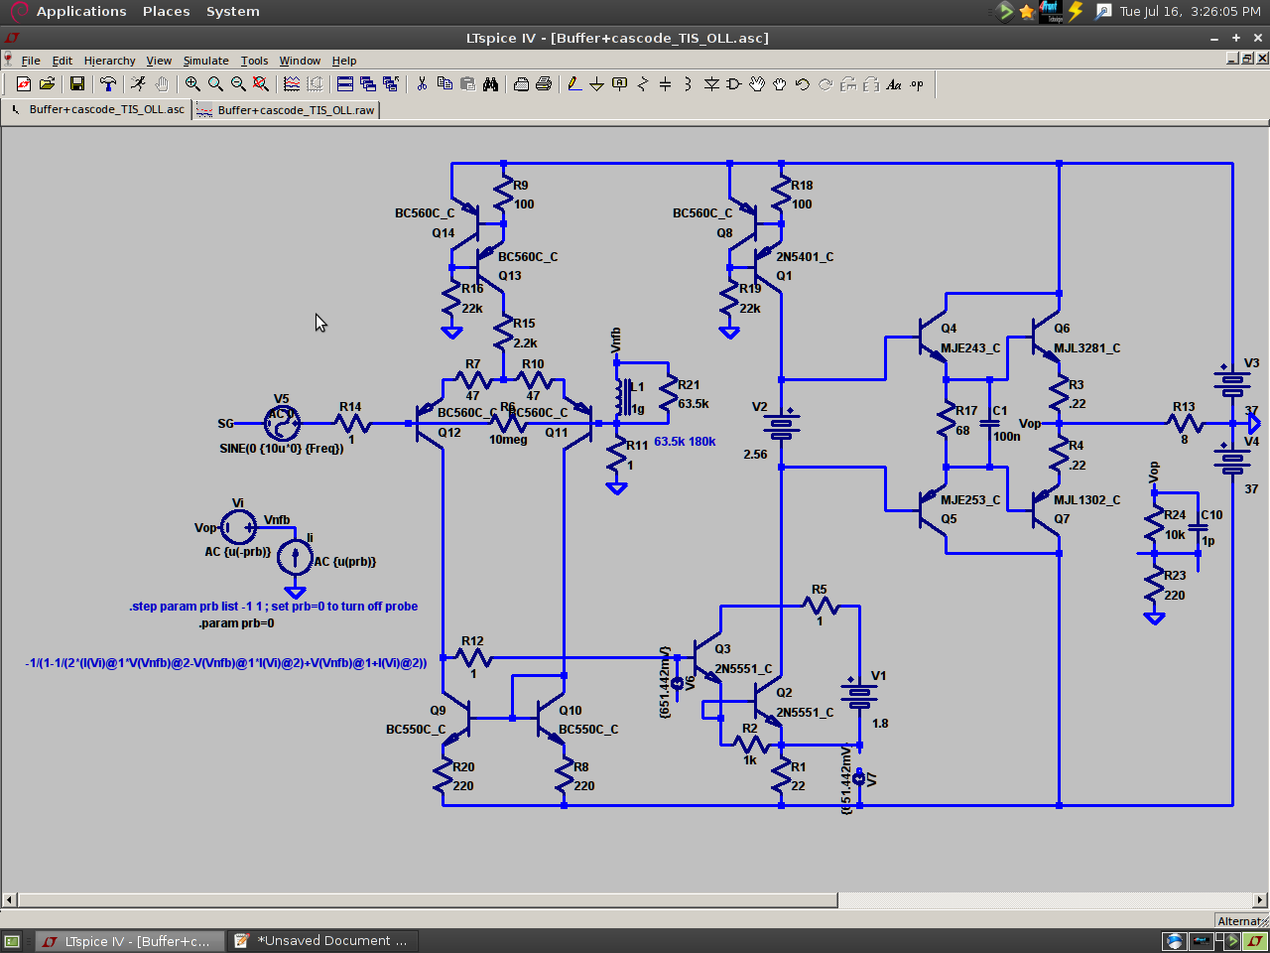Select the Cut scissors tool
The width and height of the screenshot is (1270, 953).
[422, 84]
